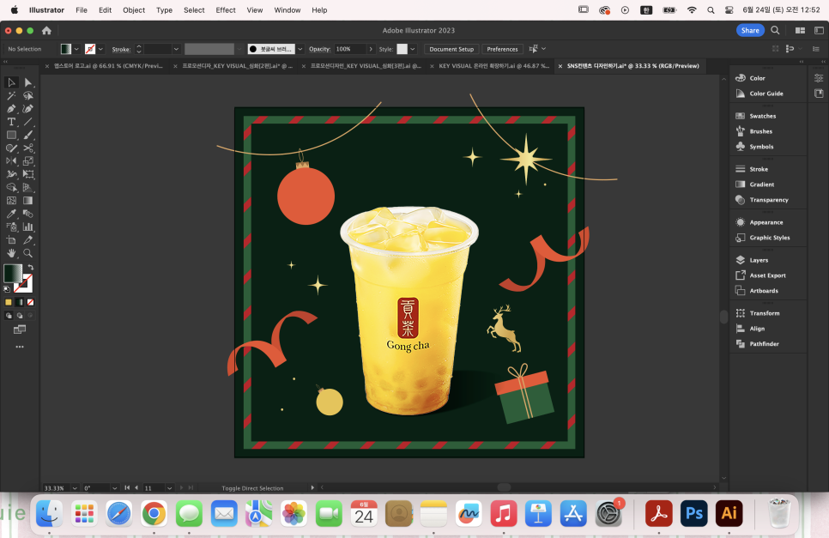Swap fill and stroke colors

click(x=31, y=268)
